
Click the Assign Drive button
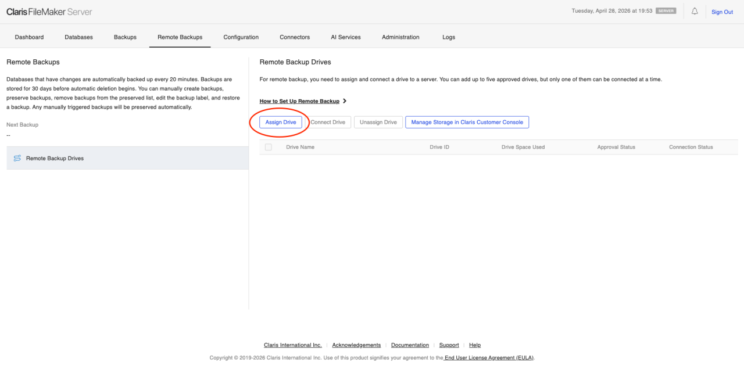281,122
